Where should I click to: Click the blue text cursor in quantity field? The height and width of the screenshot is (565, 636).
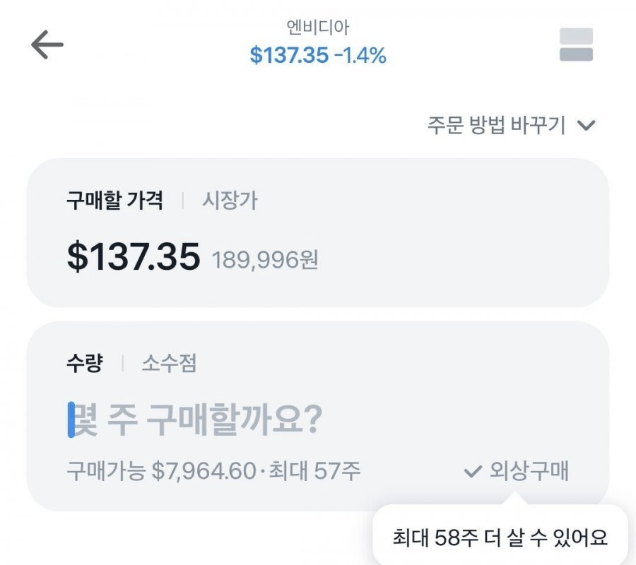[71, 420]
